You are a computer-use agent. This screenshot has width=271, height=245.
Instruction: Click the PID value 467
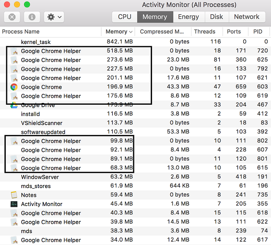pos(262,104)
